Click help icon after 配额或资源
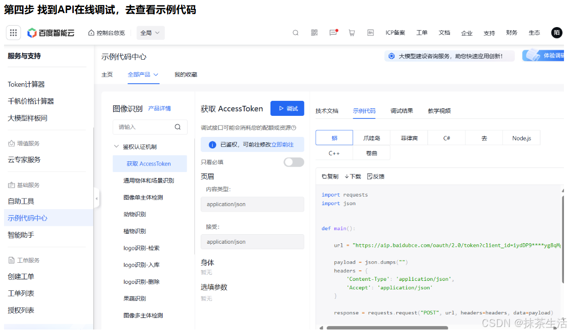 pyautogui.click(x=294, y=128)
